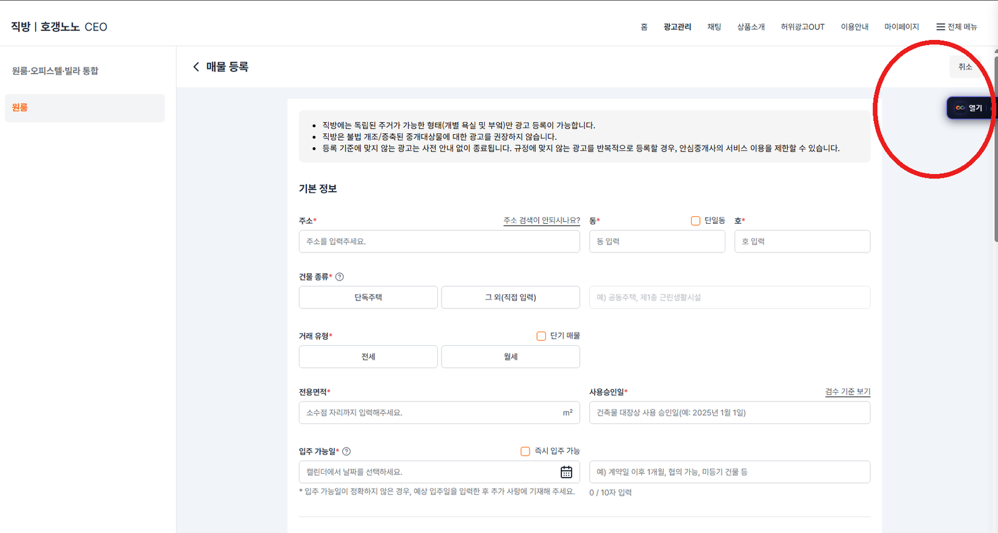Check the 단기 매물 checkbox

[541, 336]
